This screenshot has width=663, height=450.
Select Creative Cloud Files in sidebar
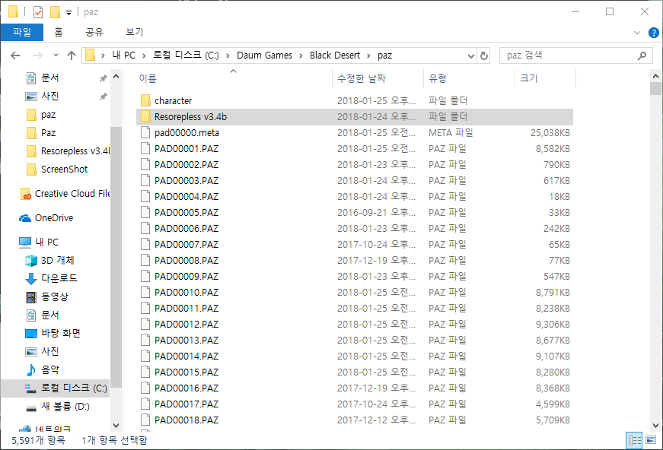[71, 194]
